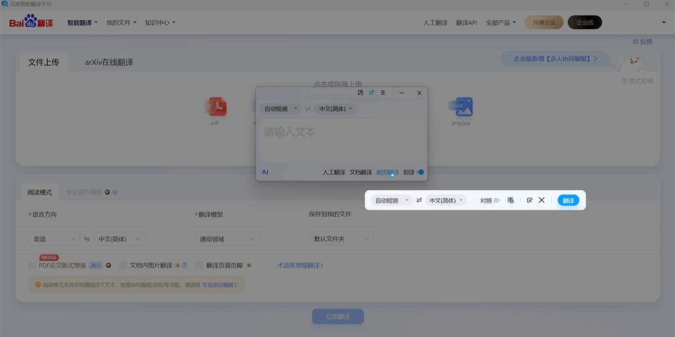Click the 演示 demo tag
Image resolution: width=675 pixels, height=337 pixels.
click(96, 266)
